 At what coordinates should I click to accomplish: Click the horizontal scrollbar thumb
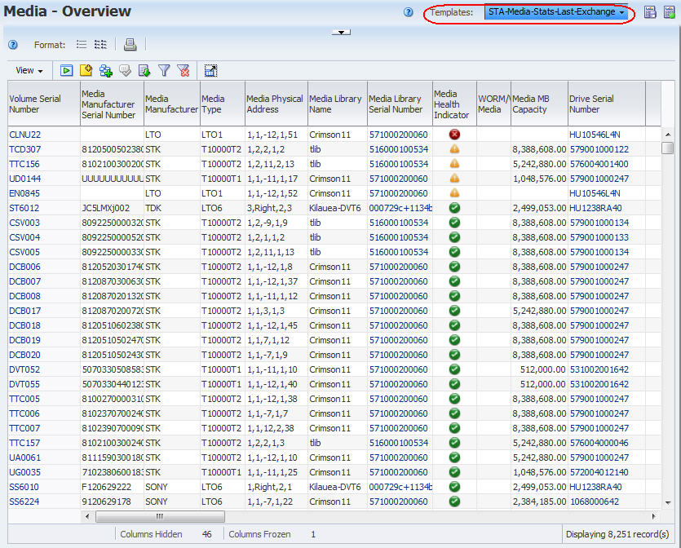tap(160, 516)
